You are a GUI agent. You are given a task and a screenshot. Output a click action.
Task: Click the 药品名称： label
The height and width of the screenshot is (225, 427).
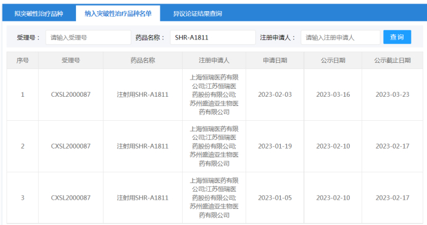pyautogui.click(x=150, y=38)
